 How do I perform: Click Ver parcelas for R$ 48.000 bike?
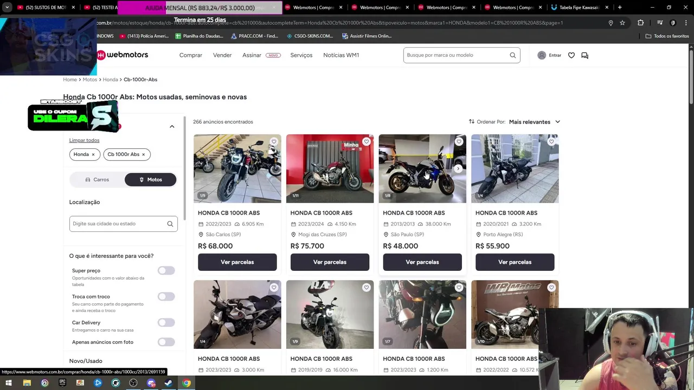click(422, 262)
